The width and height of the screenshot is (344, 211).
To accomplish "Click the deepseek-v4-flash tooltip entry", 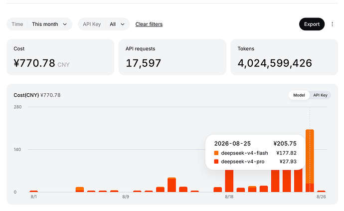I will [255, 153].
